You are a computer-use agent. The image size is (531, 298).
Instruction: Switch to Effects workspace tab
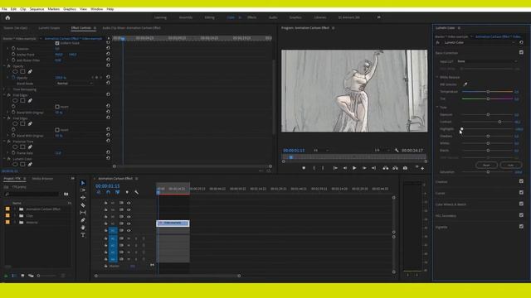(251, 17)
